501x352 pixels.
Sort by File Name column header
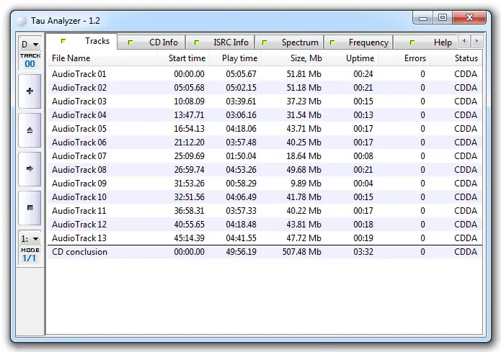coord(102,58)
